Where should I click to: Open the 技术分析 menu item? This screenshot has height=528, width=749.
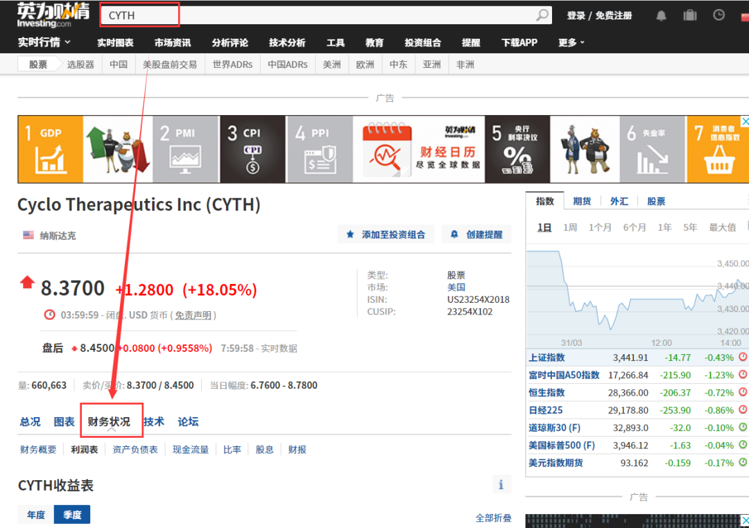[x=287, y=42]
